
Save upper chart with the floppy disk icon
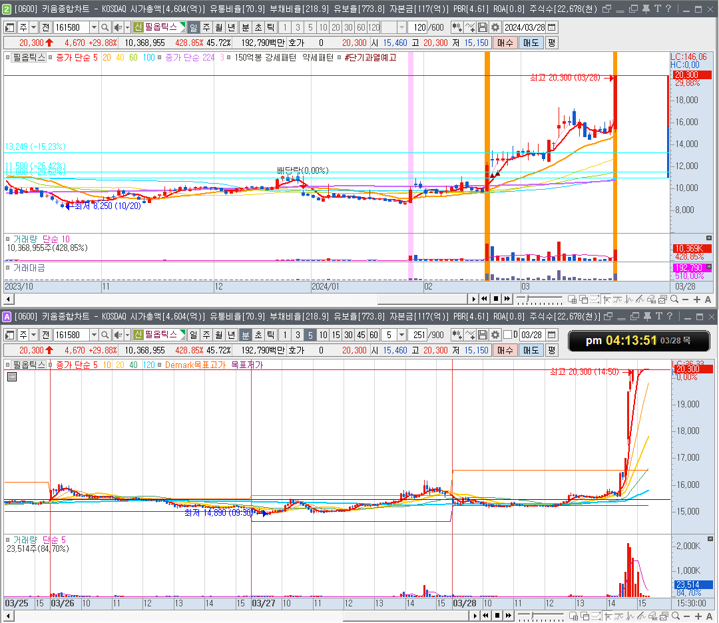[x=483, y=27]
